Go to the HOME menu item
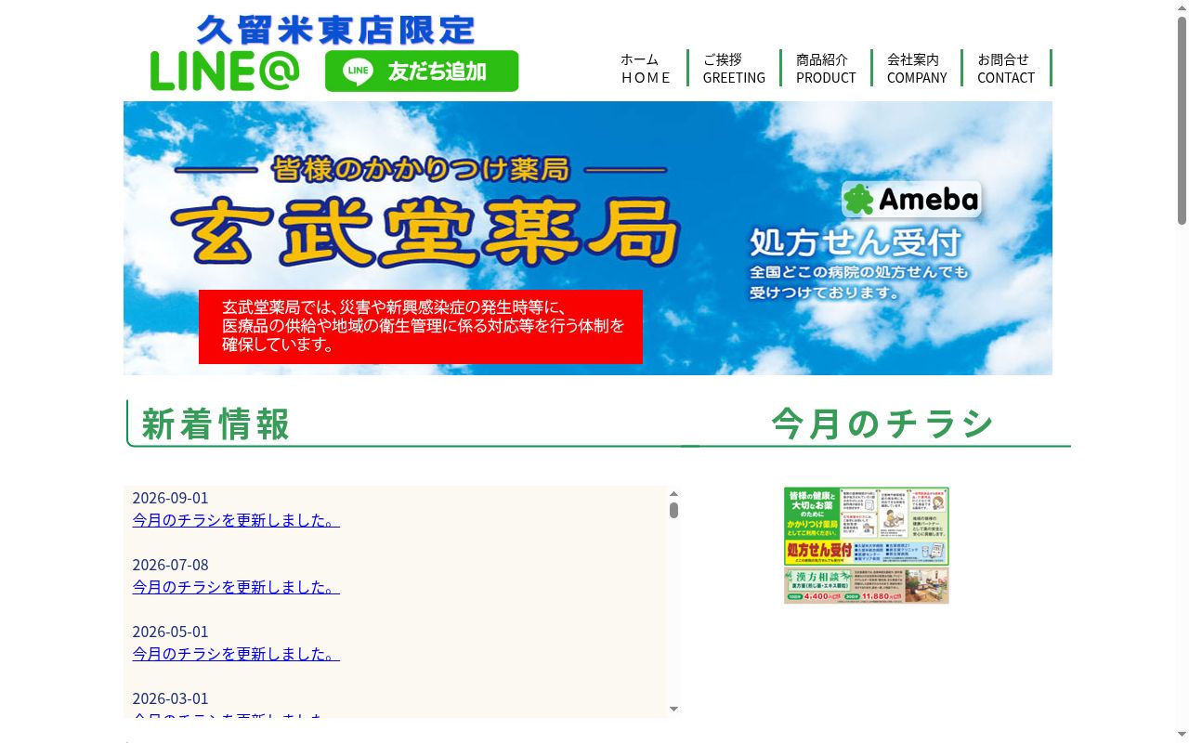This screenshot has width=1189, height=743. [646, 68]
